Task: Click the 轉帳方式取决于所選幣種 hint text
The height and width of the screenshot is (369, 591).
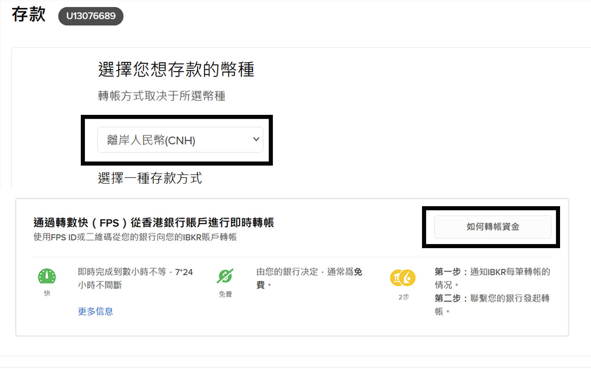Action: (162, 96)
